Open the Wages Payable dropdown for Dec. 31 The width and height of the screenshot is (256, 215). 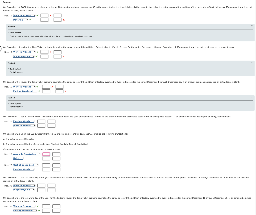(x=33, y=190)
